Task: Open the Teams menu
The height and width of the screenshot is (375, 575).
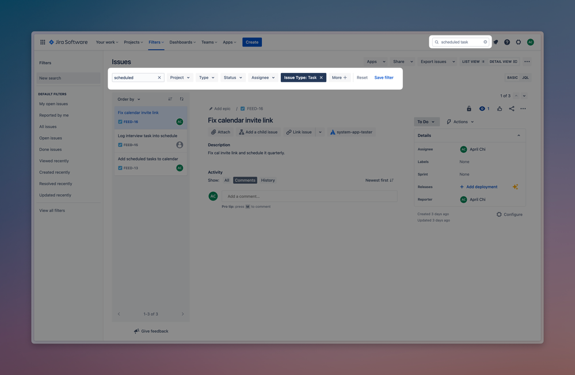Action: tap(209, 42)
